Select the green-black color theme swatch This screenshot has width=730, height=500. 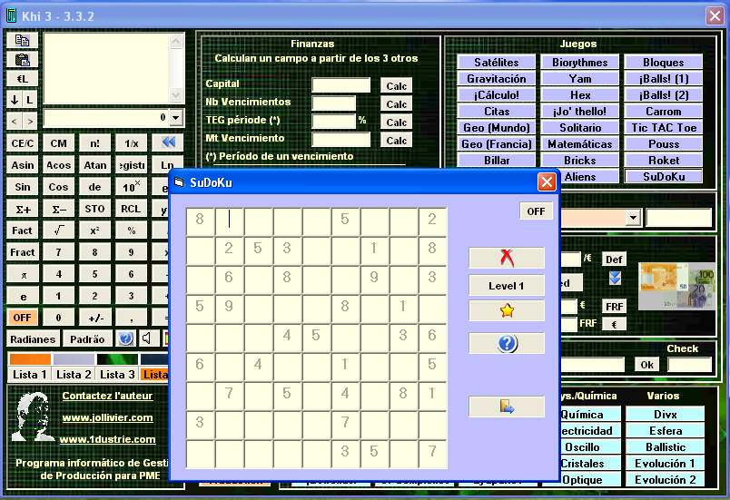click(117, 359)
